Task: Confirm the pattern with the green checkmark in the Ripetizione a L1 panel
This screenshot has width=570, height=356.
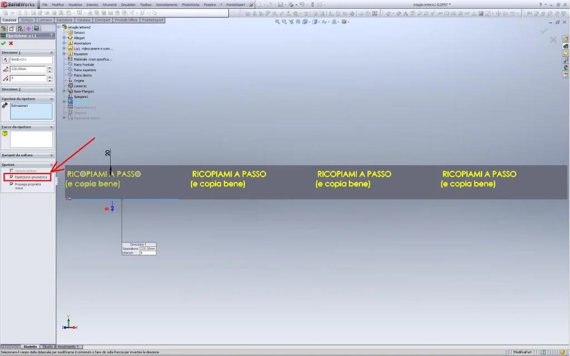Action: 3,43
